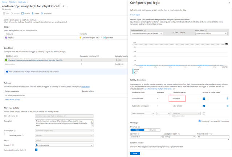Open alert rule Properties

(46, 13)
